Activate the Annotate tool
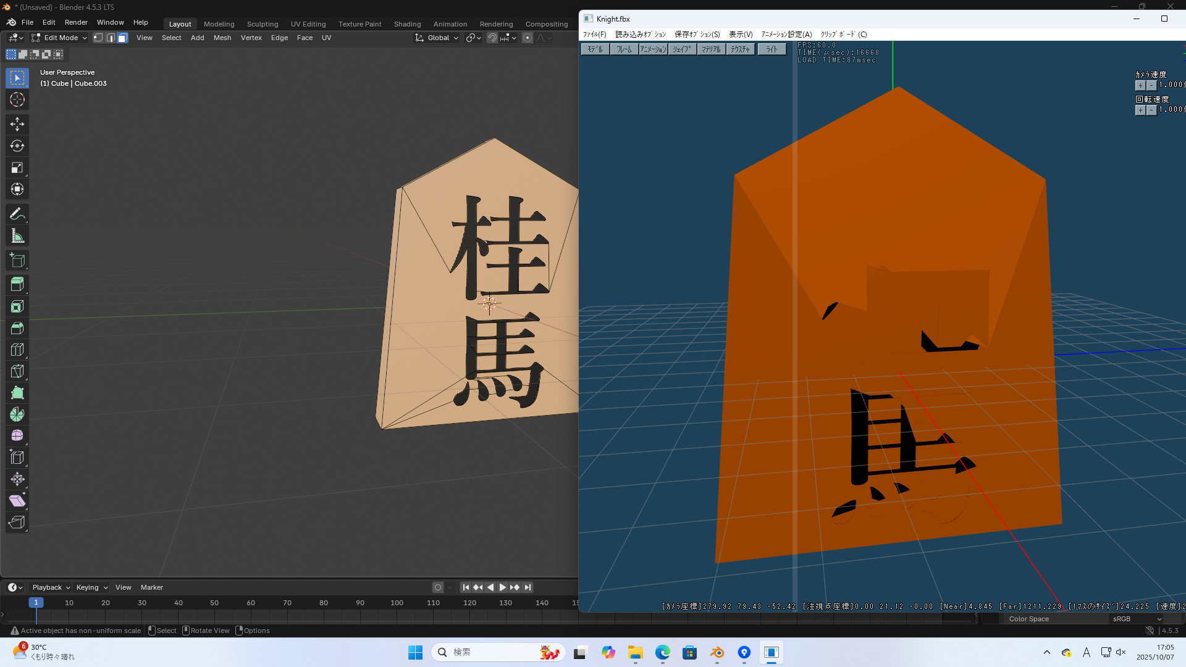 pyautogui.click(x=17, y=214)
